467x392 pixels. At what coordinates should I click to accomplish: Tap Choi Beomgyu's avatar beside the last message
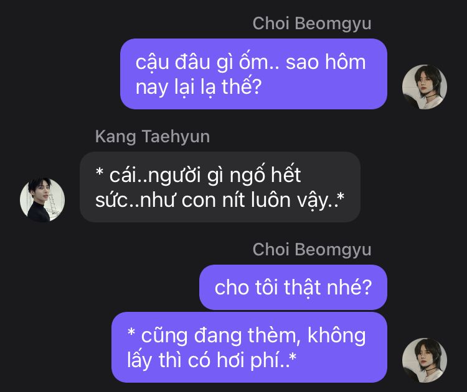click(x=425, y=360)
